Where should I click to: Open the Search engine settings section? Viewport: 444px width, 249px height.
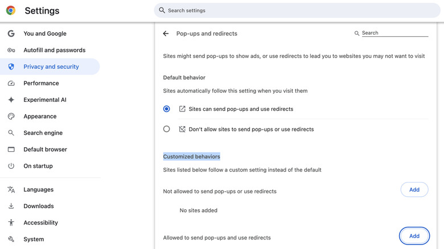[x=43, y=133]
